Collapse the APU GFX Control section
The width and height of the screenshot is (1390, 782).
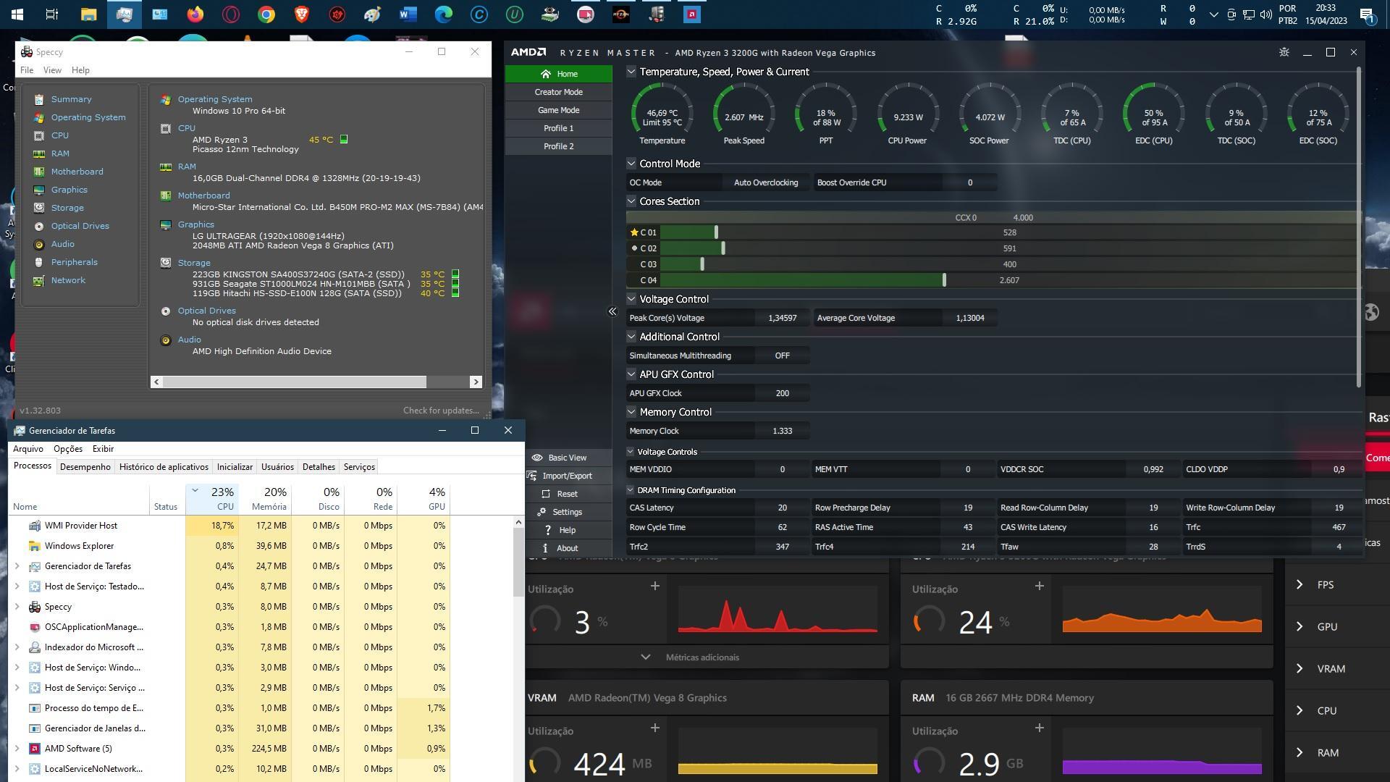tap(631, 374)
